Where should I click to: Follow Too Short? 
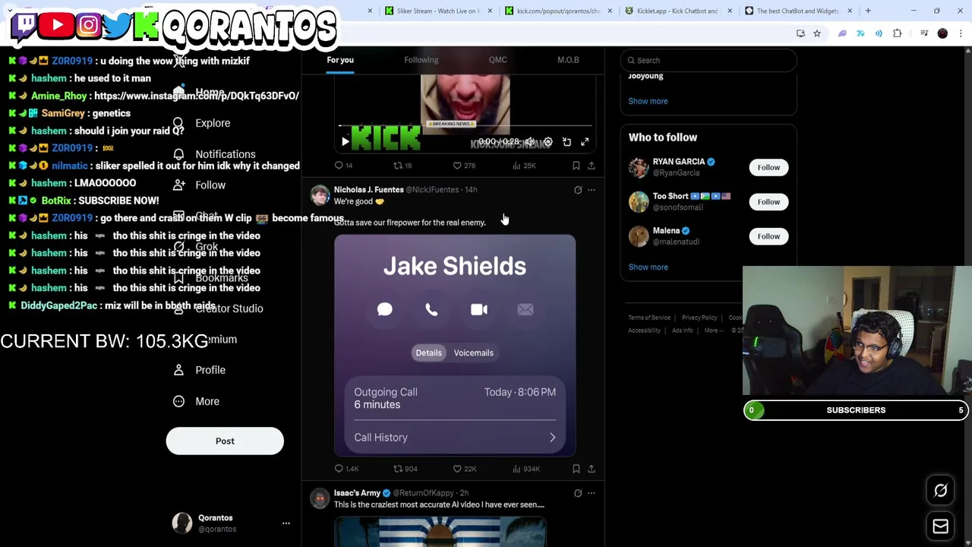(768, 201)
